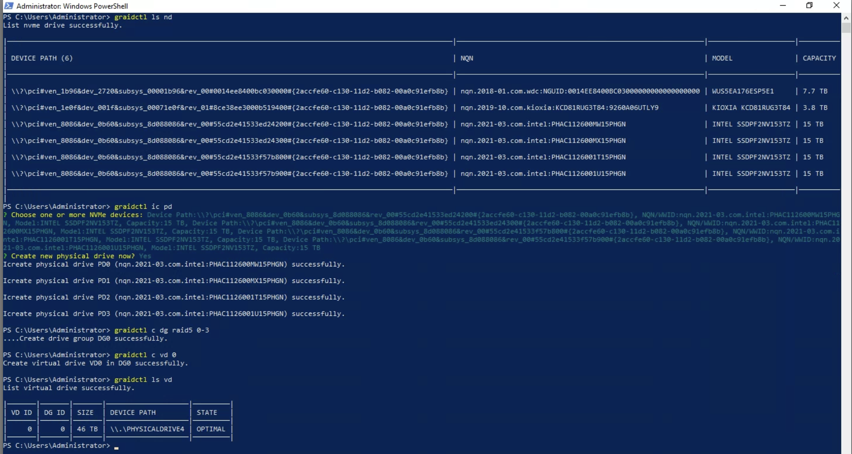This screenshot has height=454, width=852.
Task: Click the device path containing 55cd2e41533f57b900
Action: point(229,174)
